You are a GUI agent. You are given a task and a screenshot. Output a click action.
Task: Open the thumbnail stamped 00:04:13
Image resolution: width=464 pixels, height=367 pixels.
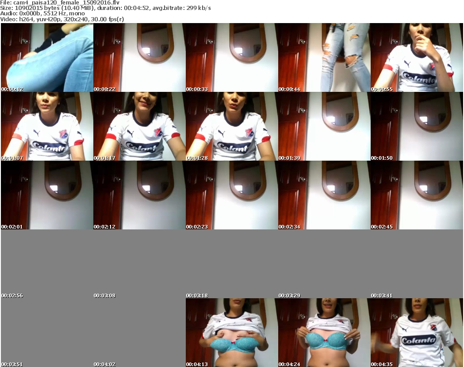coord(232,333)
